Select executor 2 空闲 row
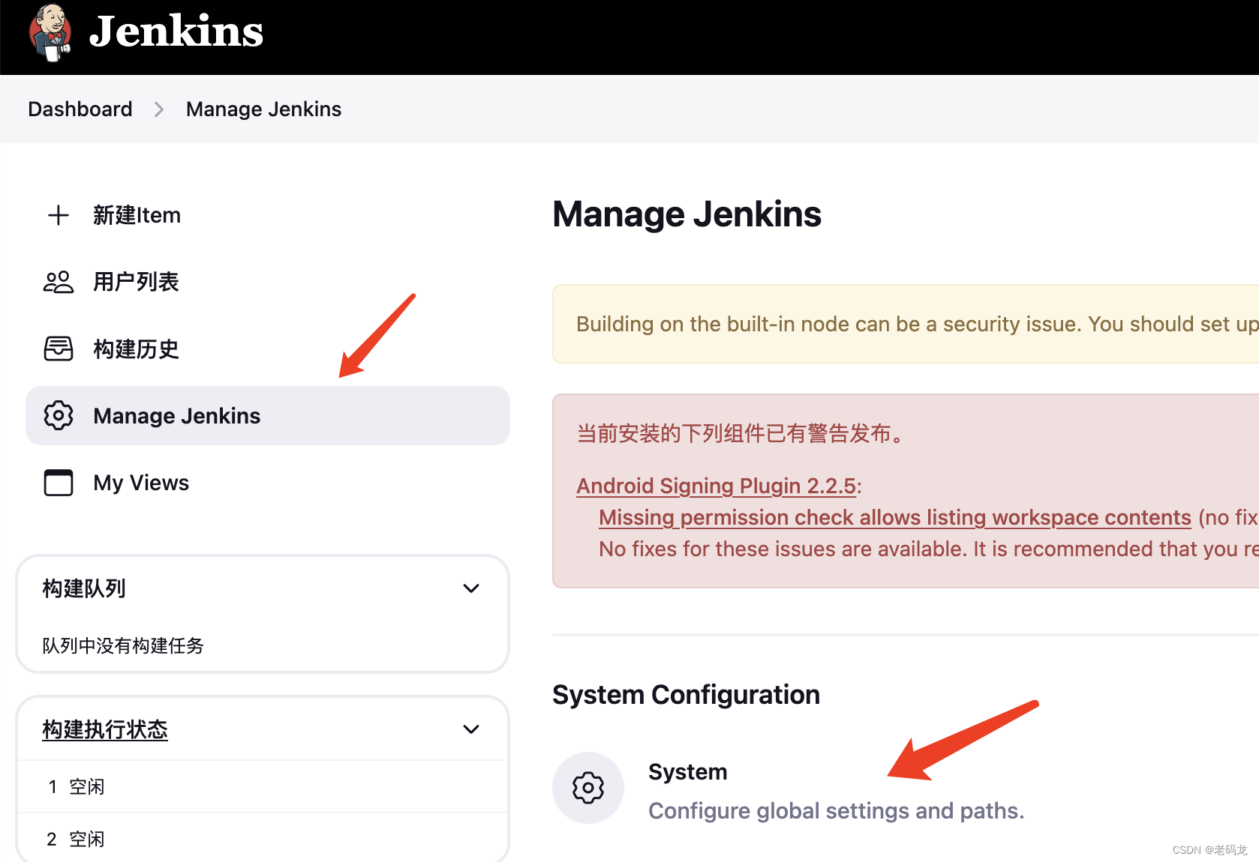 pos(263,838)
